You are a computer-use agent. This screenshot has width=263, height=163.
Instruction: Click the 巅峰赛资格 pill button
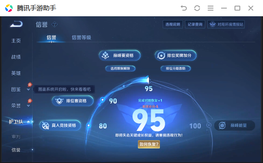120,56
